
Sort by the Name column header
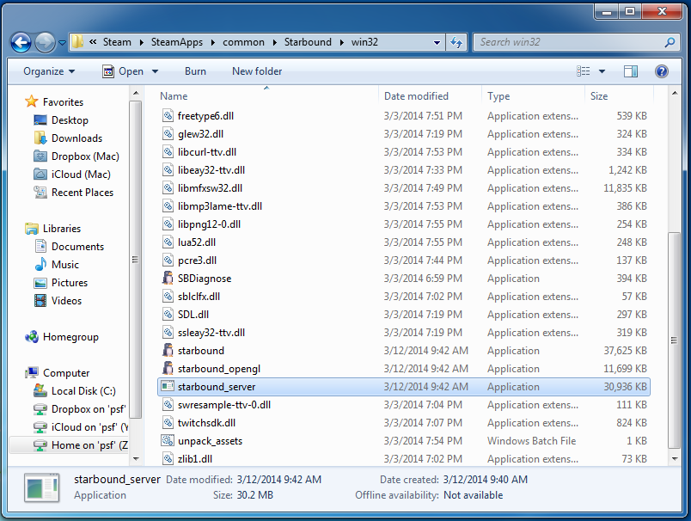pos(174,96)
